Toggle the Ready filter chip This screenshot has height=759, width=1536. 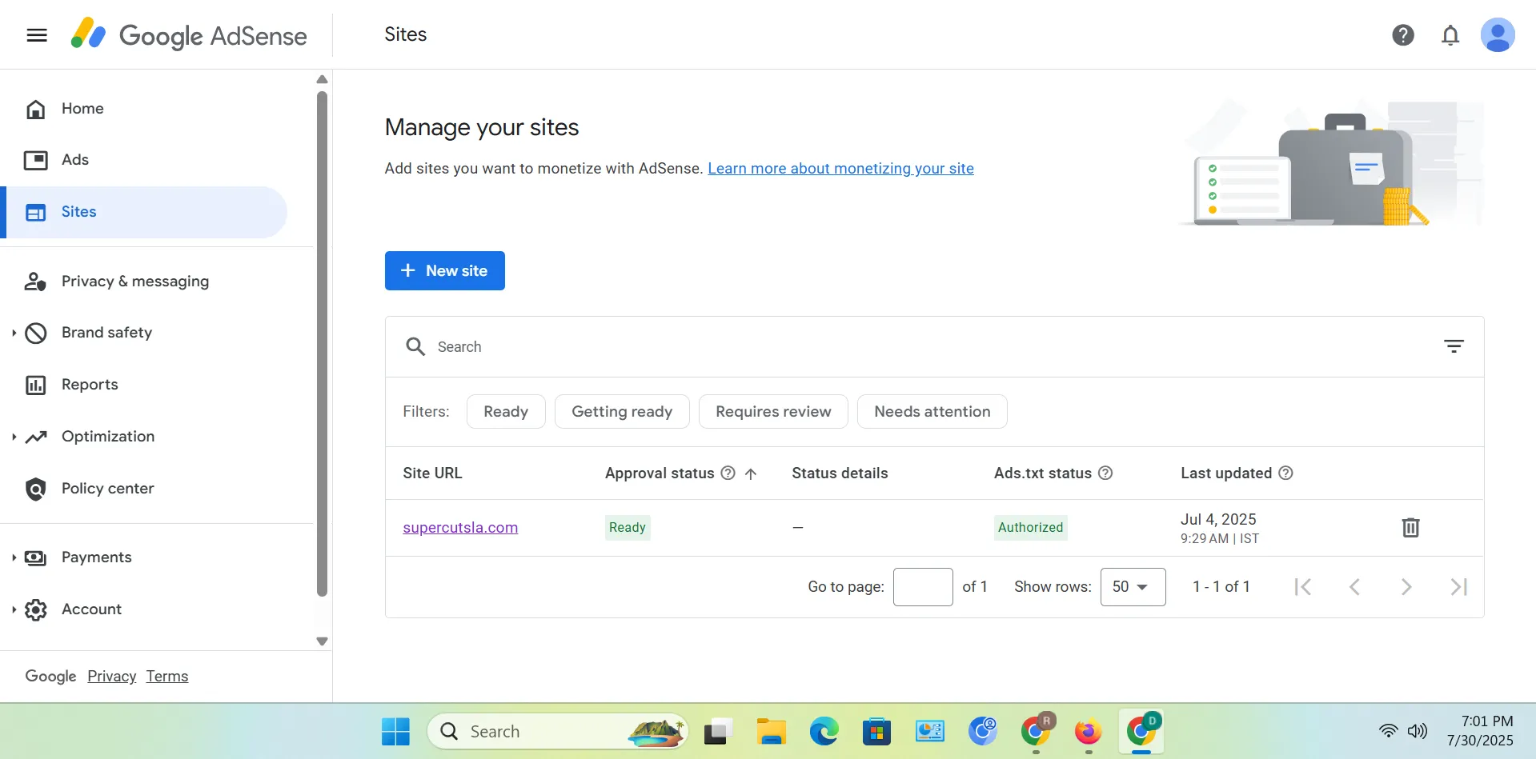point(506,411)
